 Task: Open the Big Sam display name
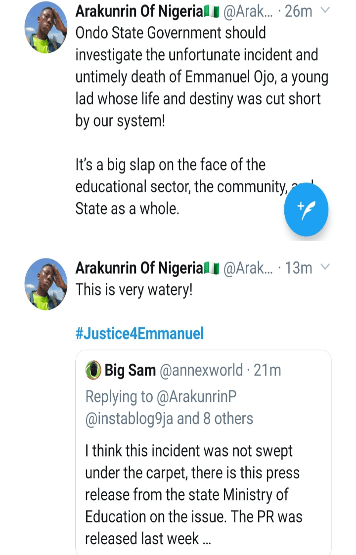(130, 370)
